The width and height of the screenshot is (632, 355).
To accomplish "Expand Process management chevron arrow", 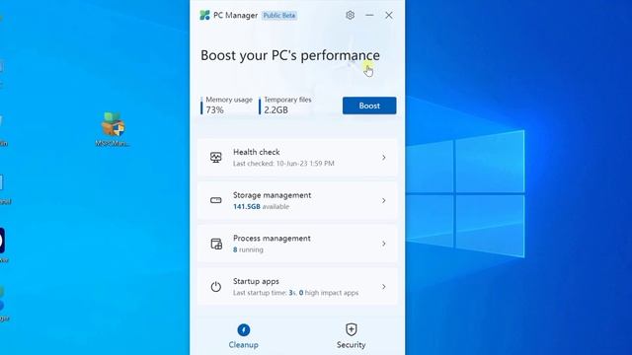I will coord(384,244).
